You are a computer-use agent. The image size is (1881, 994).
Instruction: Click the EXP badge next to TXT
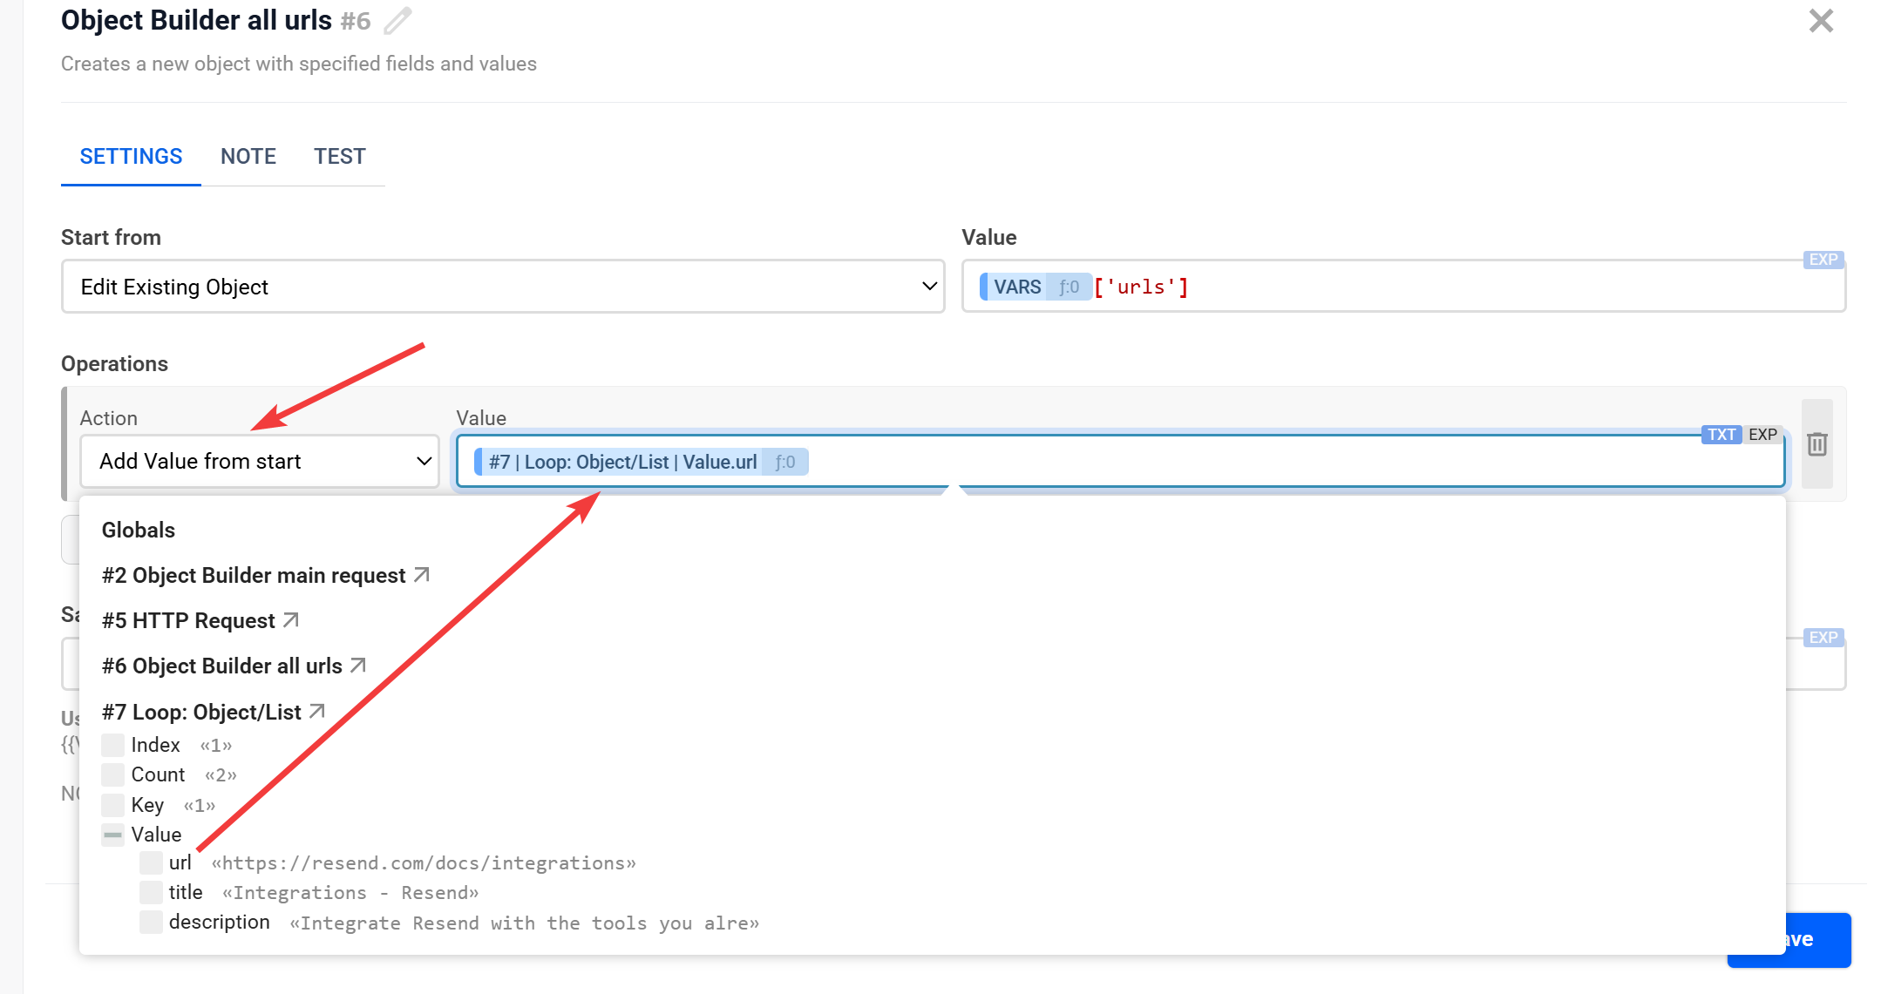coord(1763,435)
